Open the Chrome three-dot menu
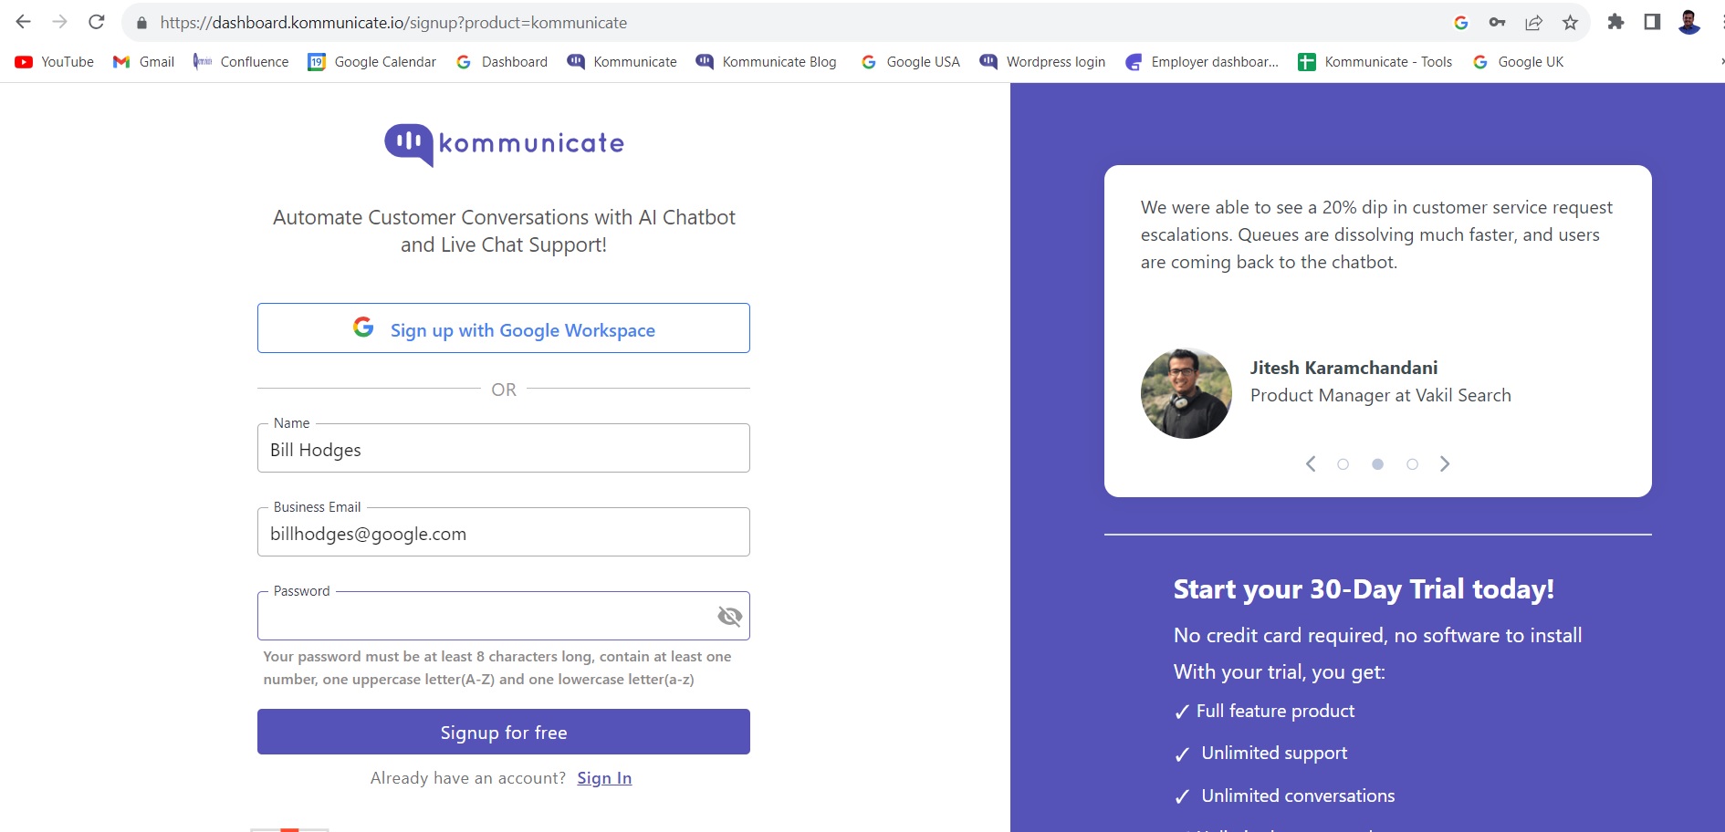 1720,22
